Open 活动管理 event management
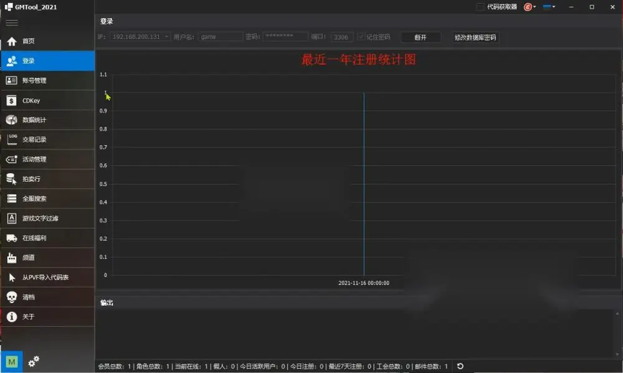 click(47, 159)
